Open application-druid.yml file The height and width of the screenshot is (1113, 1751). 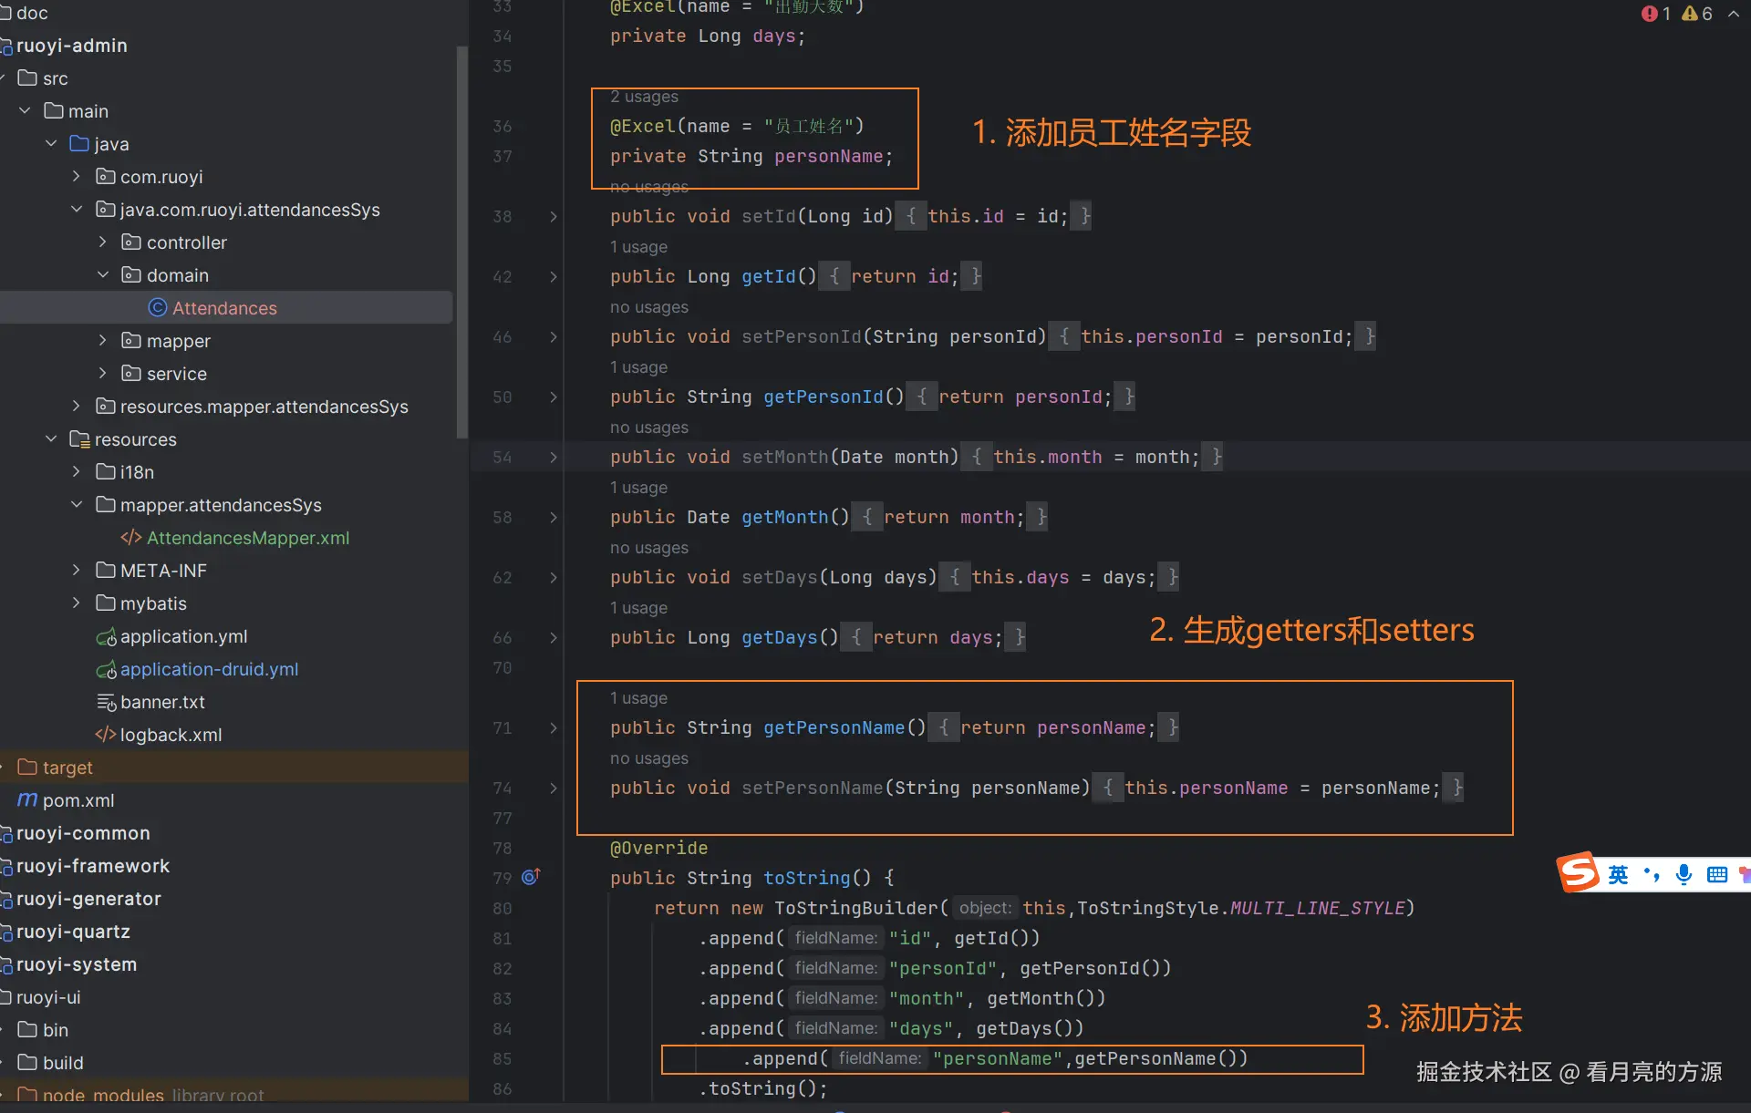pyautogui.click(x=209, y=669)
